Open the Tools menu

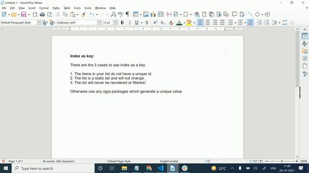pos(88,8)
